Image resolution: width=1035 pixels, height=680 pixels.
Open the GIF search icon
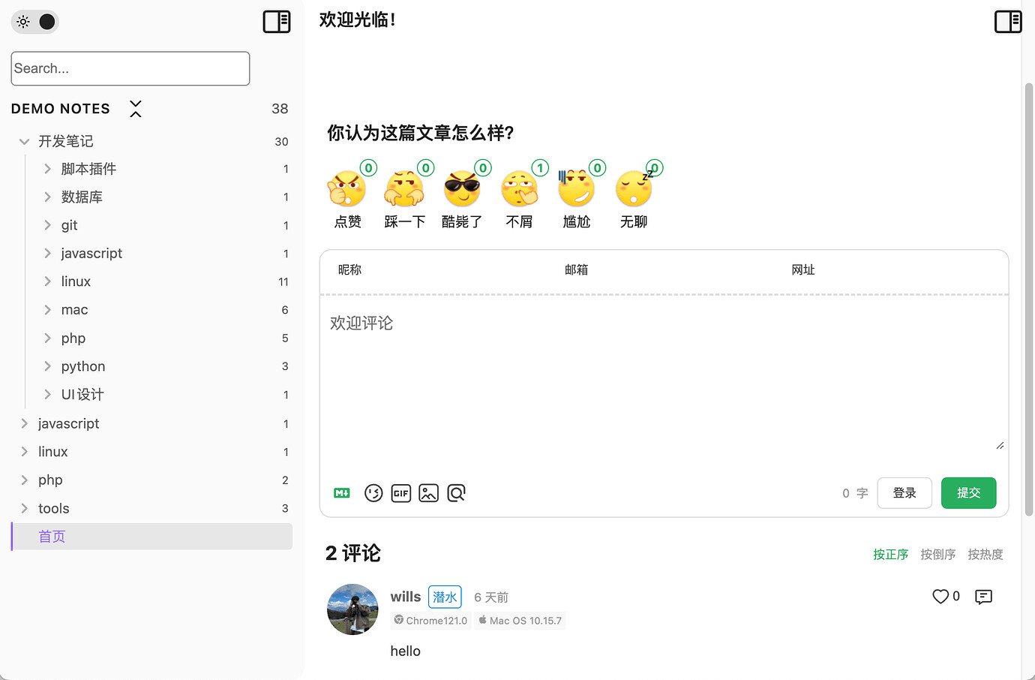point(401,493)
